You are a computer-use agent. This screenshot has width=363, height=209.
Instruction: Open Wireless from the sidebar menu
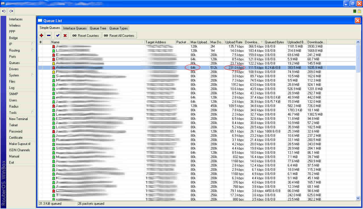15,25
